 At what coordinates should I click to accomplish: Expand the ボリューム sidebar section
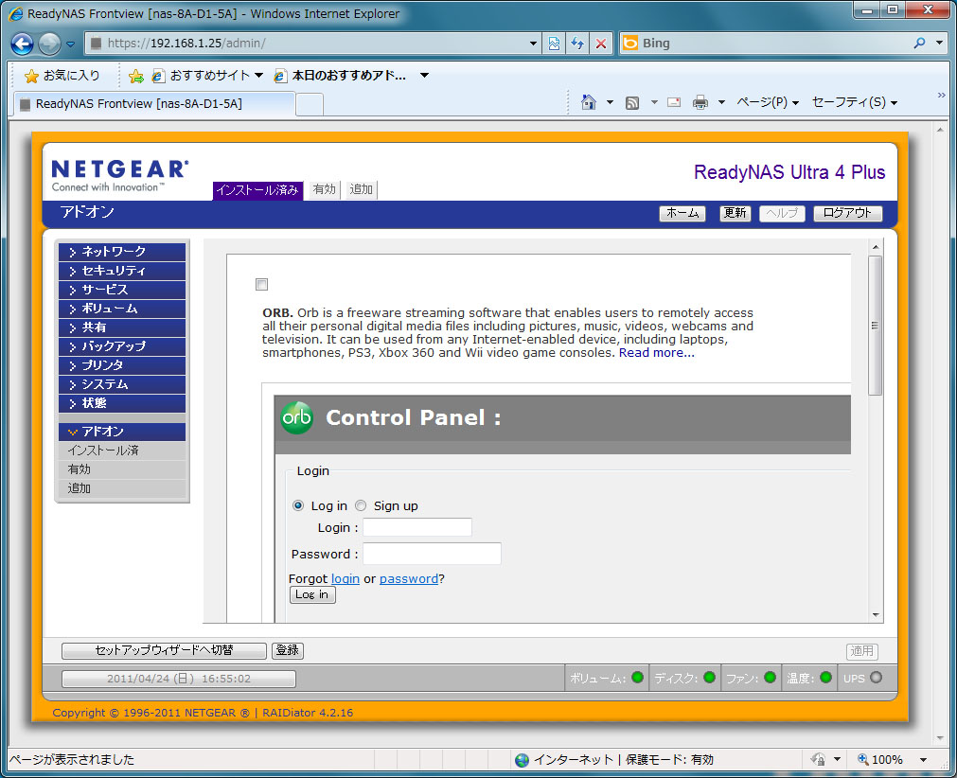121,309
